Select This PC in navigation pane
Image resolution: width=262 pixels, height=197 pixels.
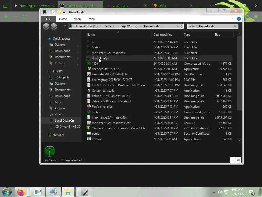tap(58, 71)
